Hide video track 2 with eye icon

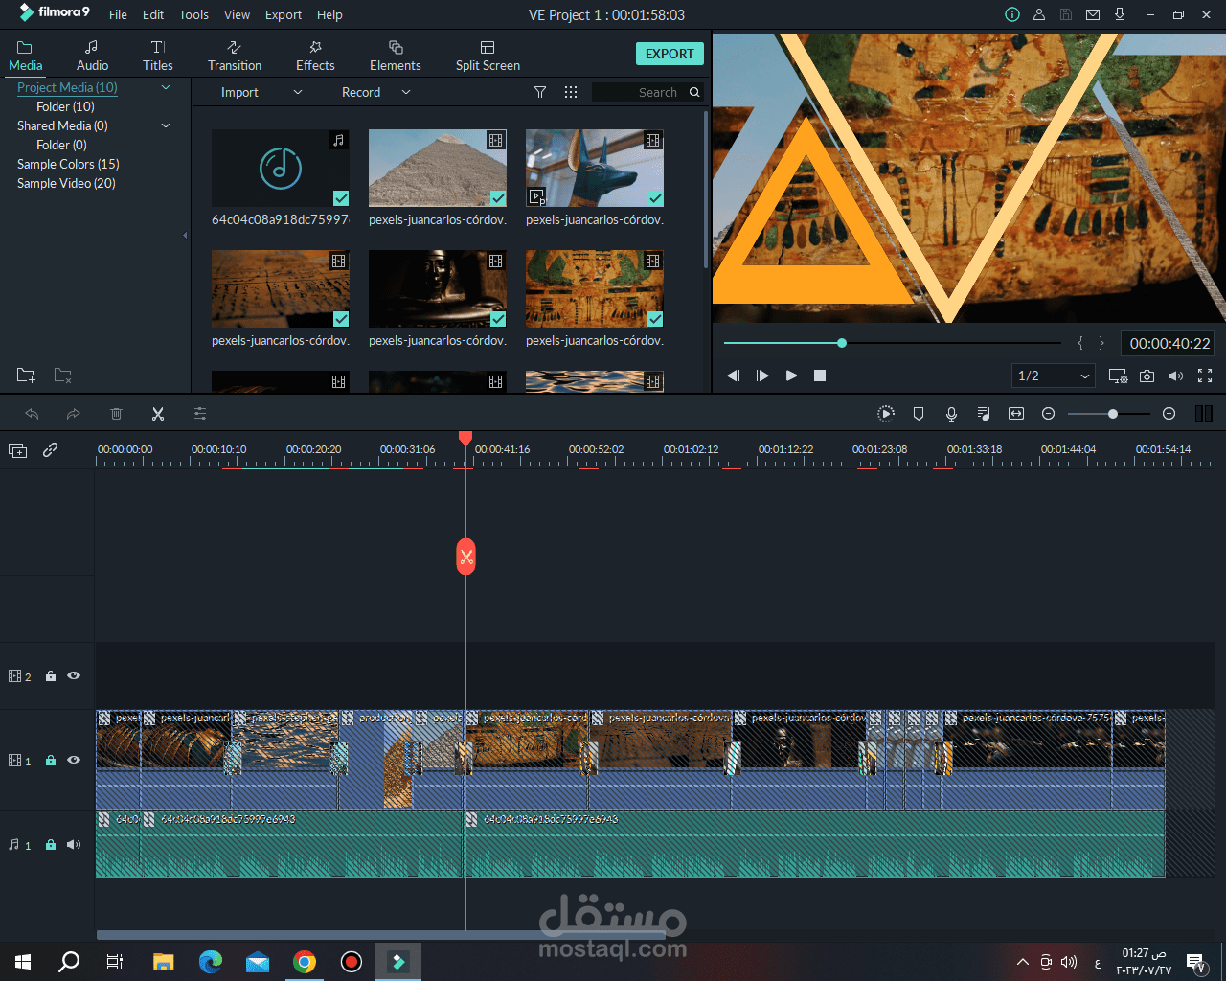pos(74,676)
